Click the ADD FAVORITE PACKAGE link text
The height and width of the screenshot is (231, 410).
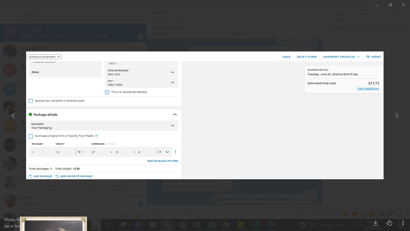(x=76, y=176)
